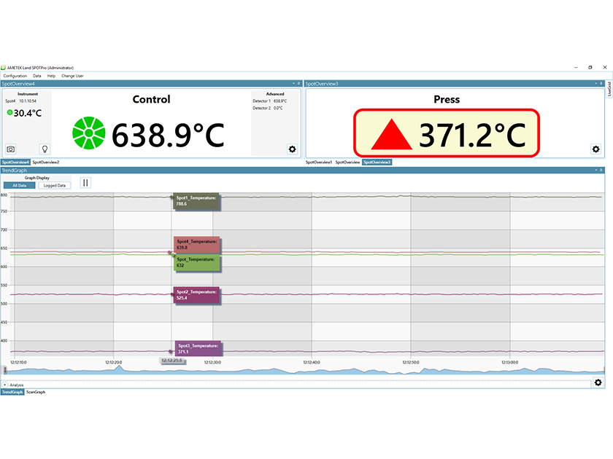
Task: Enable the All Data display mode
Action: point(18,185)
